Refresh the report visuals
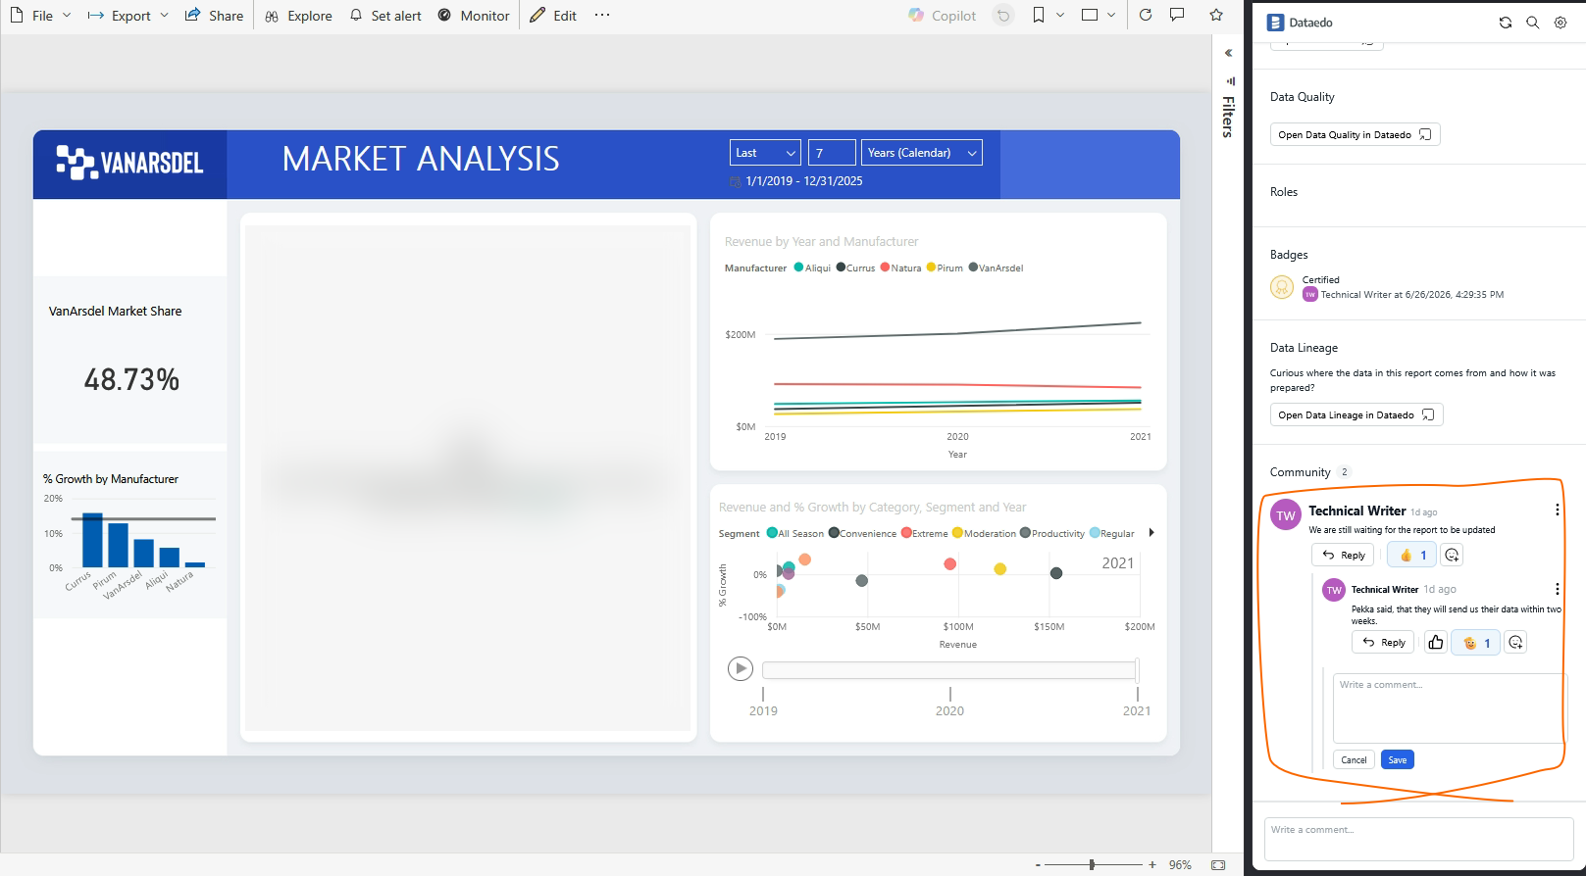This screenshot has height=876, width=1586. tap(1146, 15)
